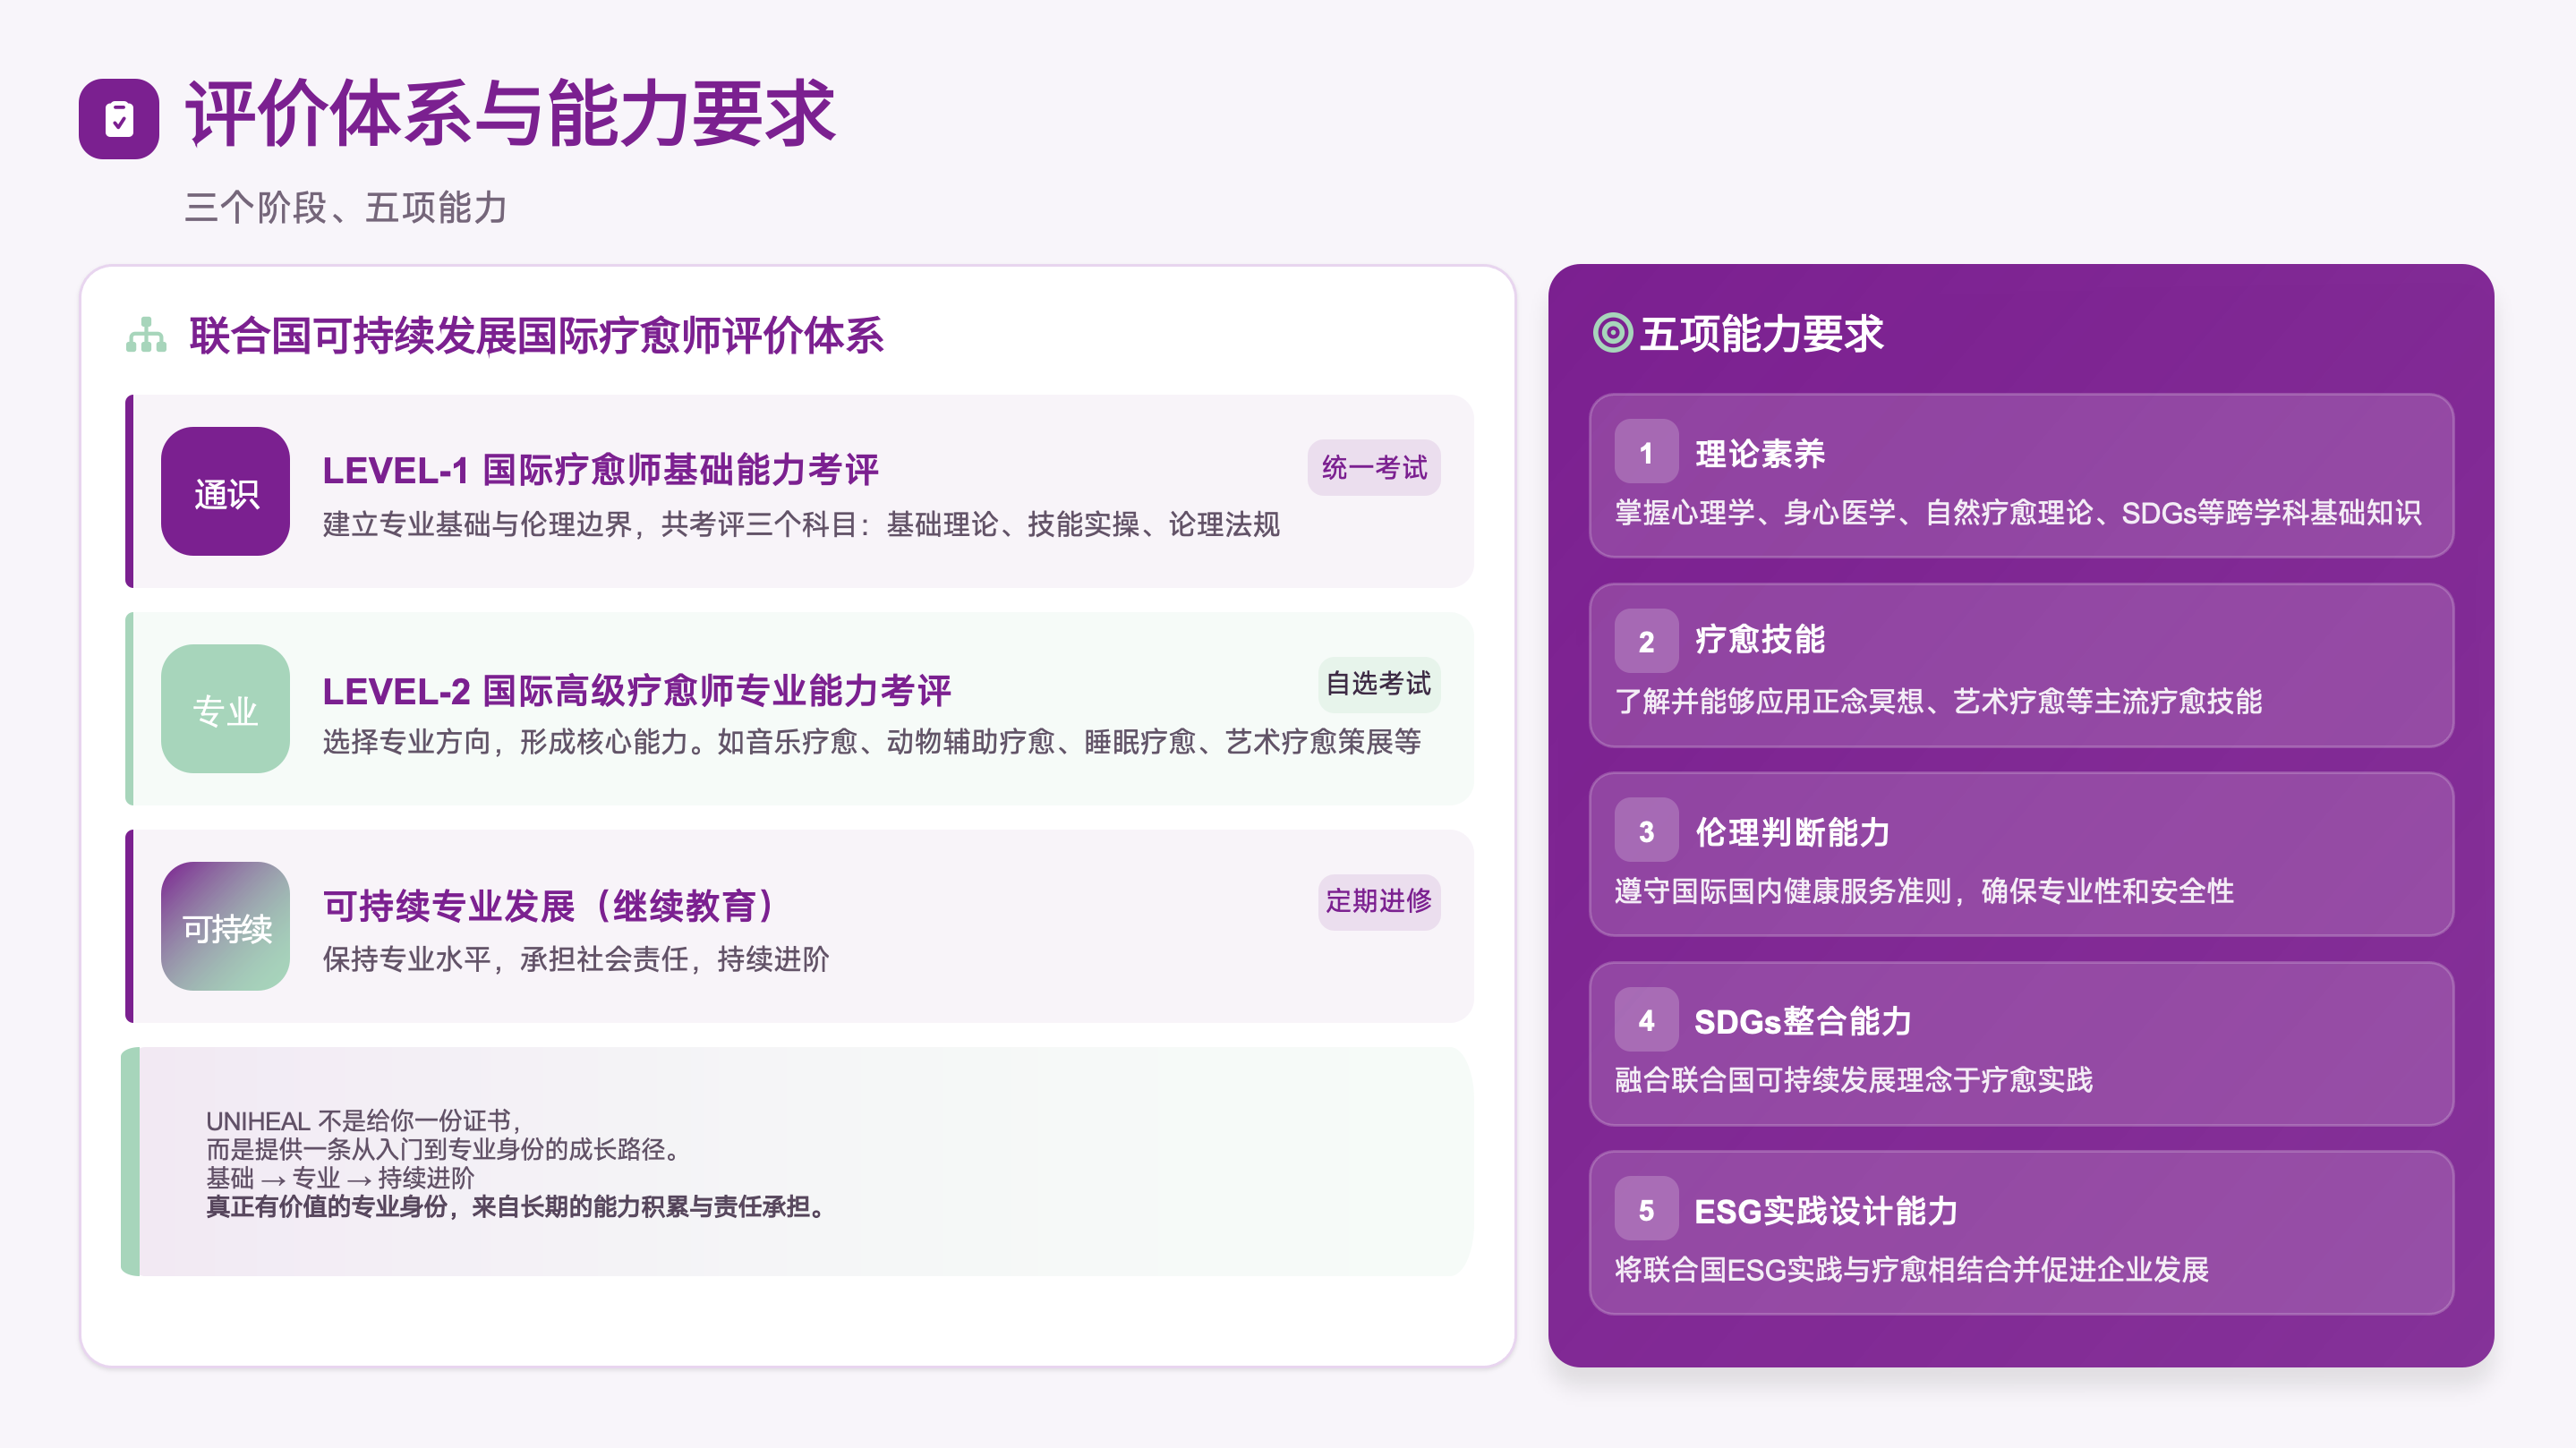
Task: Click the heading 评价体系与能力要求
Action: click(x=510, y=115)
